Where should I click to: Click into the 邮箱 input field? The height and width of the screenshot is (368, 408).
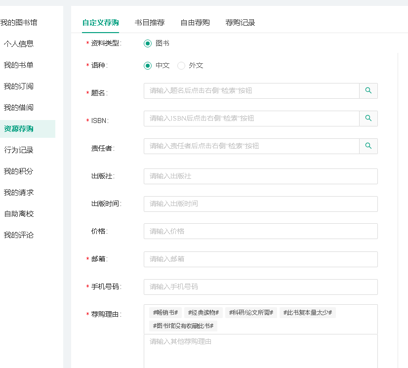click(x=260, y=259)
